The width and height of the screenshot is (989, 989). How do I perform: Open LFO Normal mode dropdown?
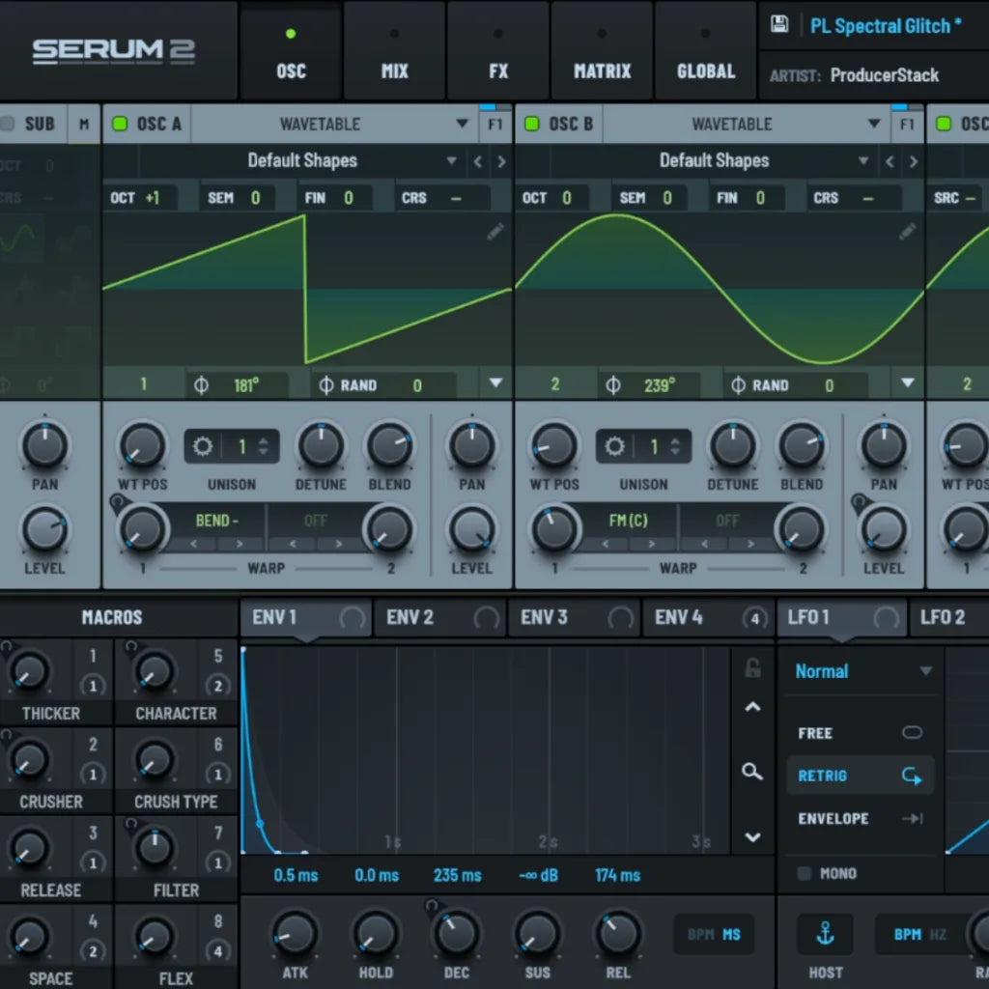[862, 671]
